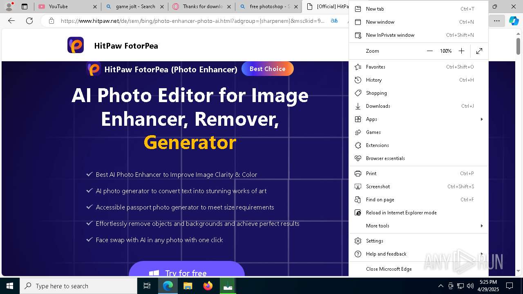
Task: Click the Edge profile avatar icon
Action: point(9,7)
